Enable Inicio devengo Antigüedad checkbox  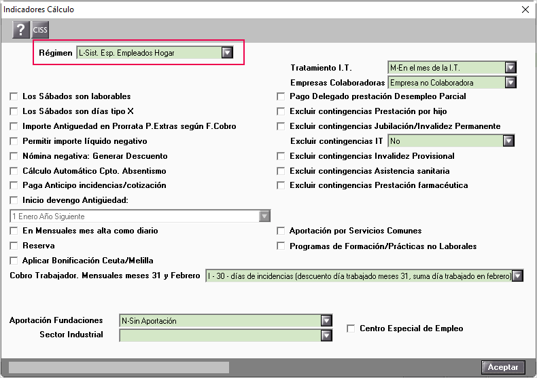click(14, 200)
